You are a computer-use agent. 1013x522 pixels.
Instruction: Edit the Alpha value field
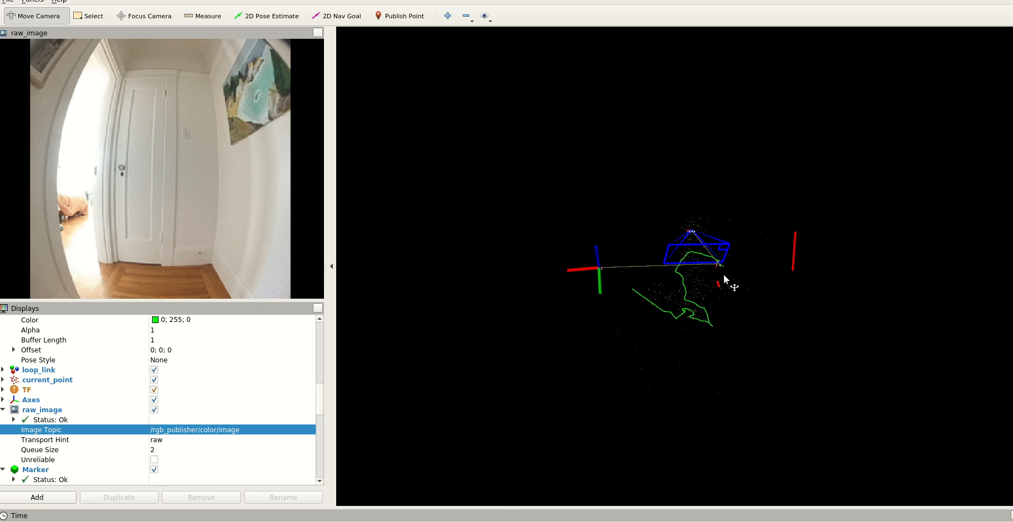[x=232, y=330]
